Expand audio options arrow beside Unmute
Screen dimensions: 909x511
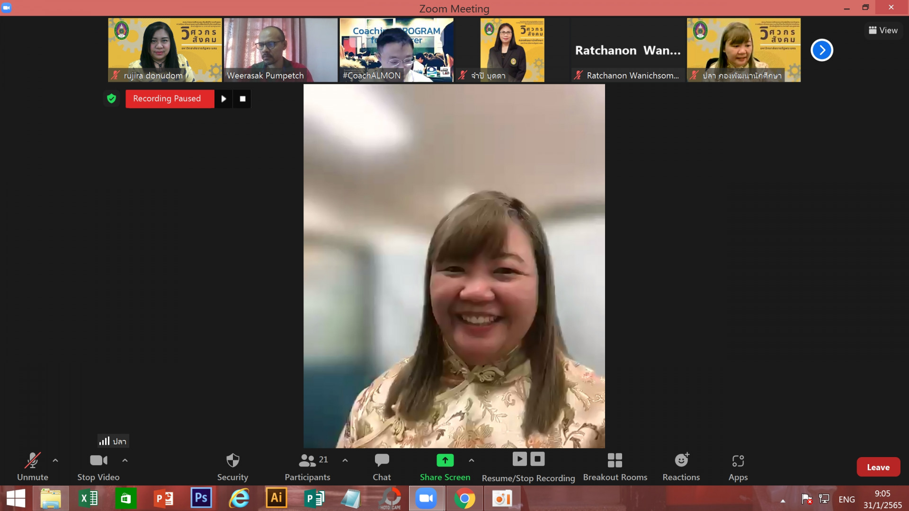(55, 460)
